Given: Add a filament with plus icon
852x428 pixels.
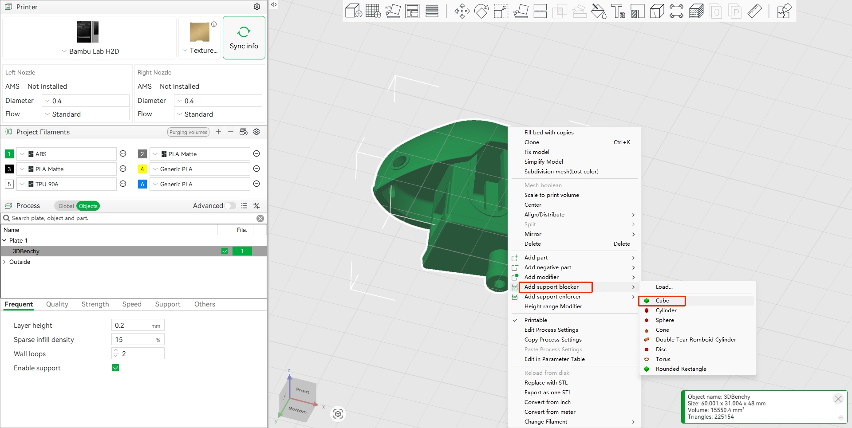Looking at the screenshot, I should click(218, 132).
